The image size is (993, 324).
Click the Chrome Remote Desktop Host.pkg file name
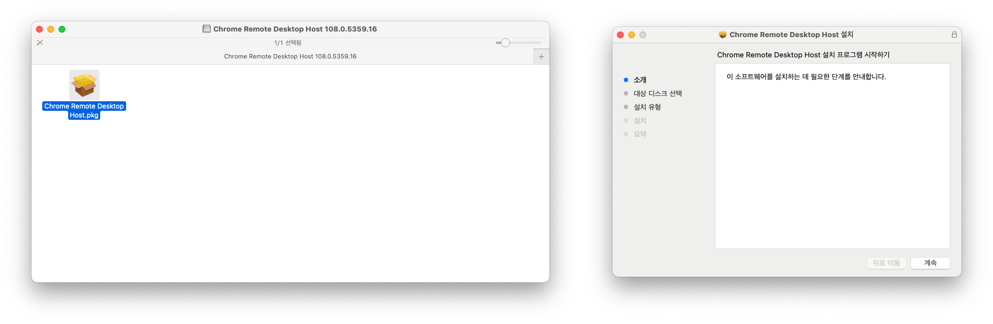(x=84, y=110)
